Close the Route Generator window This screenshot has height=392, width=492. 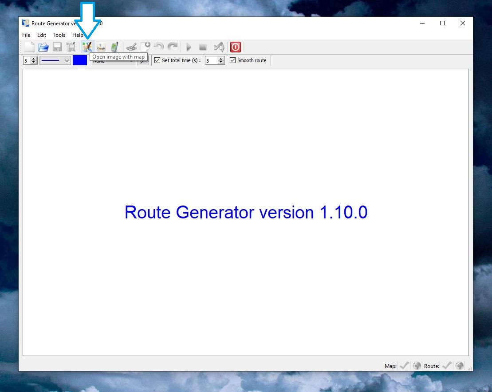(463, 23)
